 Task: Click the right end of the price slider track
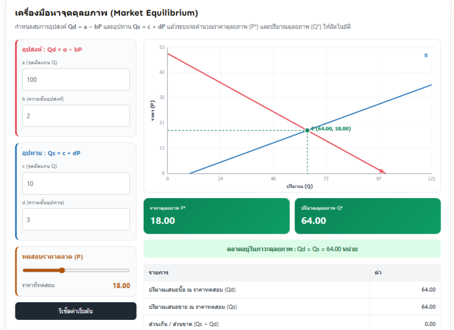[x=128, y=270]
